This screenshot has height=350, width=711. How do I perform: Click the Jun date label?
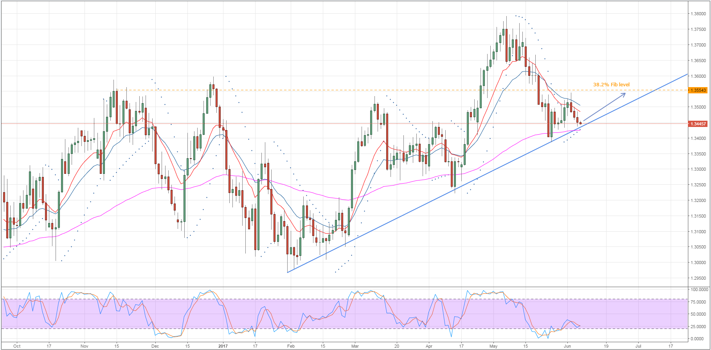coord(568,346)
